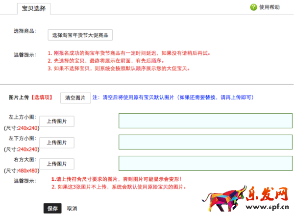Switch to the 宝贝选择 tab
Viewport: 294px width, 217px height.
(x=34, y=8)
